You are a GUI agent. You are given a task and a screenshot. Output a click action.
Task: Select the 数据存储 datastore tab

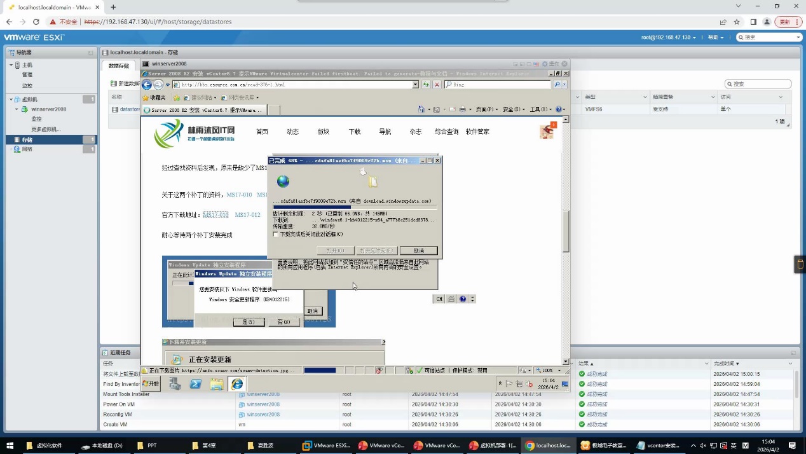click(118, 65)
